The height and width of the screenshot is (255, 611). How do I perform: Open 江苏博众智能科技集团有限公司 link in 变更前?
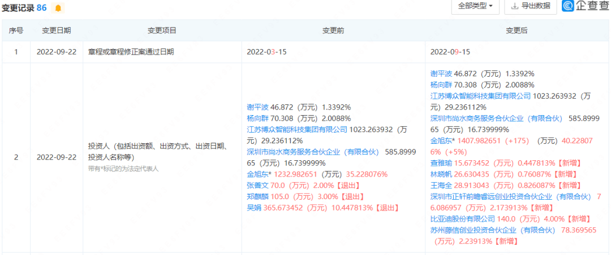[297, 129]
